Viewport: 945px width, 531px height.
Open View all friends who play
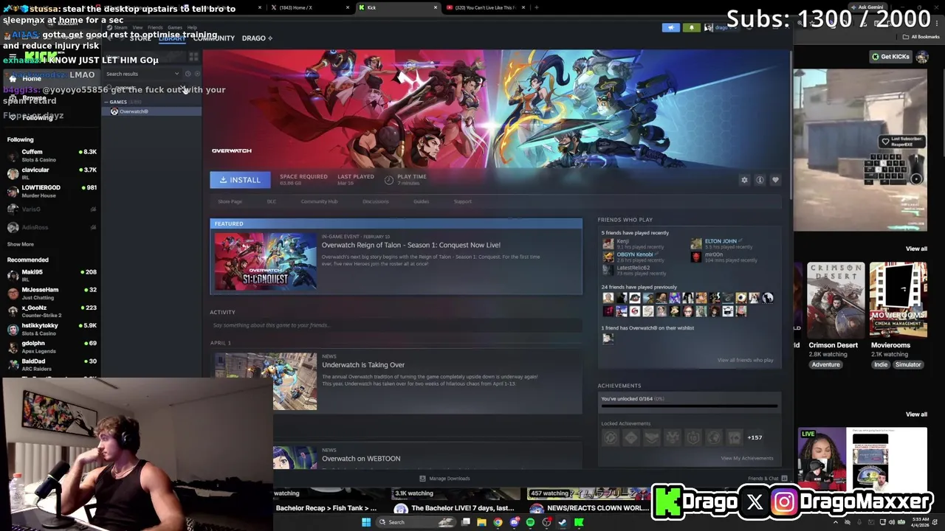(745, 360)
